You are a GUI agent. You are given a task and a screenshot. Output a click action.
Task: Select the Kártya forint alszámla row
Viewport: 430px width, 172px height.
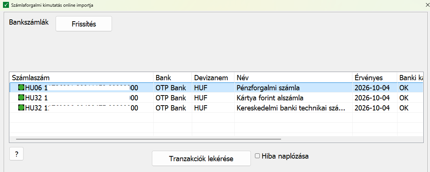pos(216,98)
